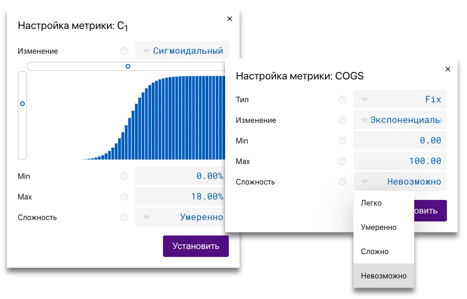Image resolution: width=467 pixels, height=299 pixels.
Task: Open the Fix type dropdown in COGS
Action: [400, 99]
